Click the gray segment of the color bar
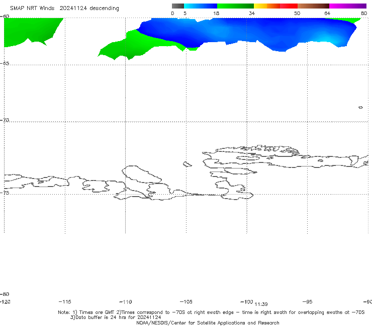 178,6
